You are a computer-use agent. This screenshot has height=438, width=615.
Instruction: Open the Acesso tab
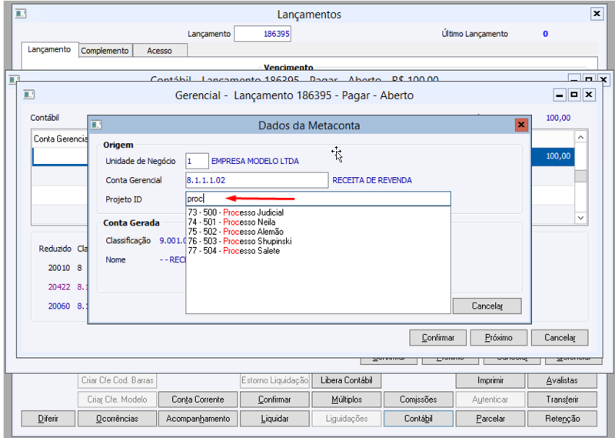[160, 51]
